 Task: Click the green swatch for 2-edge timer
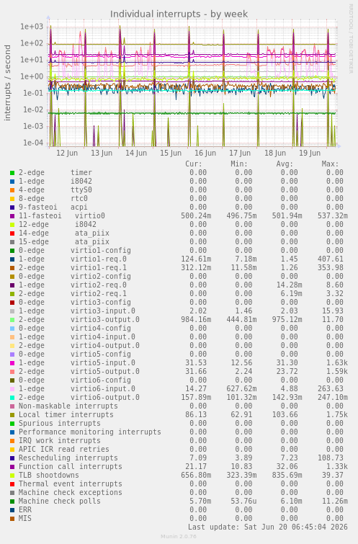(12, 173)
